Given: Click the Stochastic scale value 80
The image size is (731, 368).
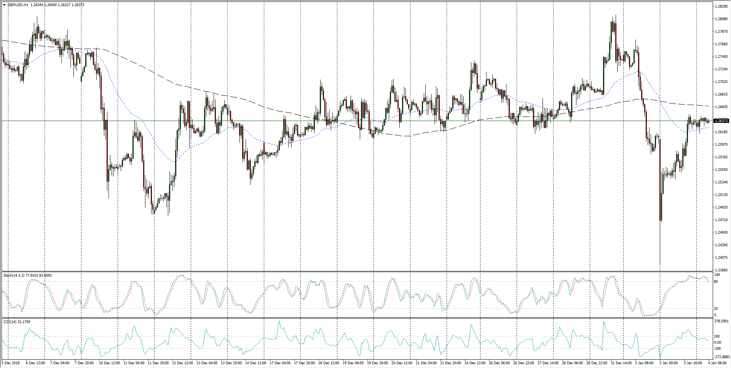Looking at the screenshot, I should pos(716,282).
